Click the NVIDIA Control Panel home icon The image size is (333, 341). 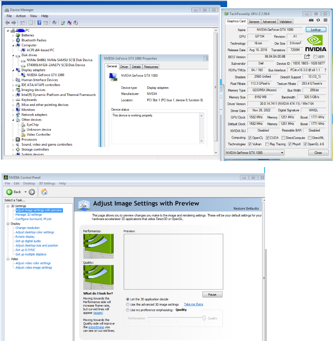pos(44,192)
